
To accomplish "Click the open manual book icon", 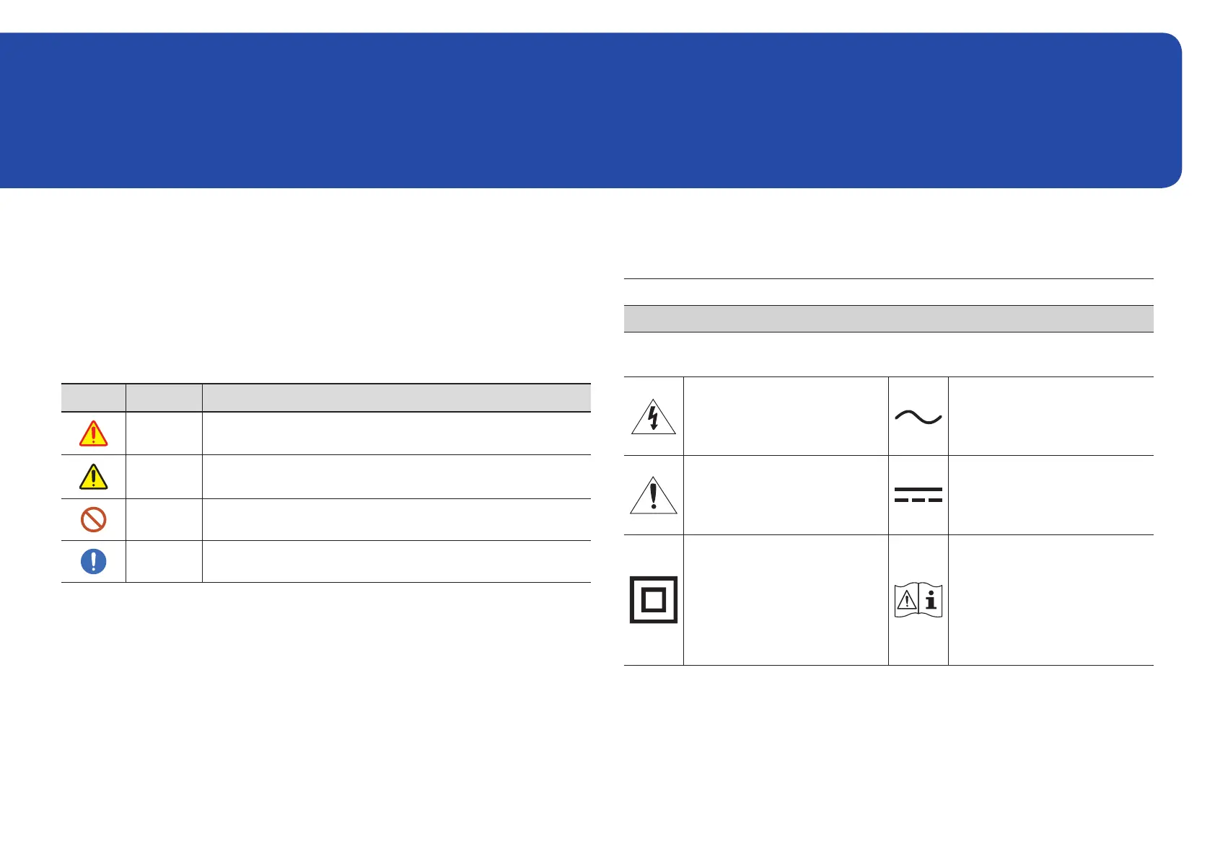I will (x=918, y=601).
